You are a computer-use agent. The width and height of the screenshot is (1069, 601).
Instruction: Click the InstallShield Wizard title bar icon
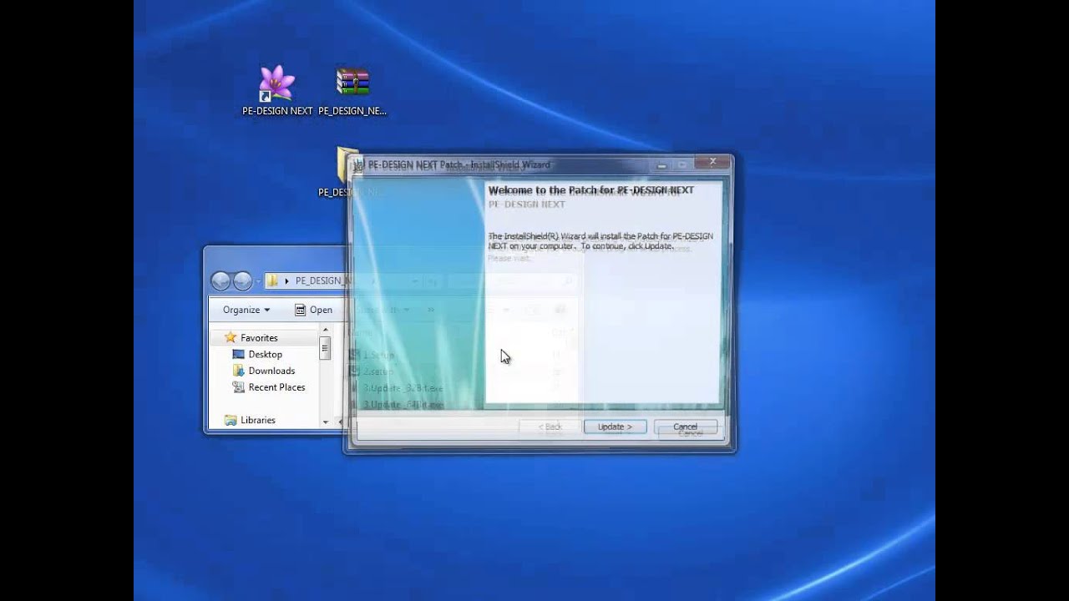358,164
